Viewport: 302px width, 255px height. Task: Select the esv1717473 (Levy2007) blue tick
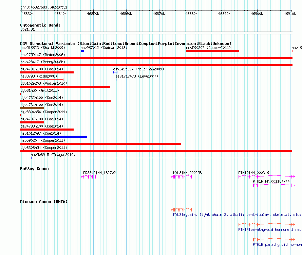point(116,80)
